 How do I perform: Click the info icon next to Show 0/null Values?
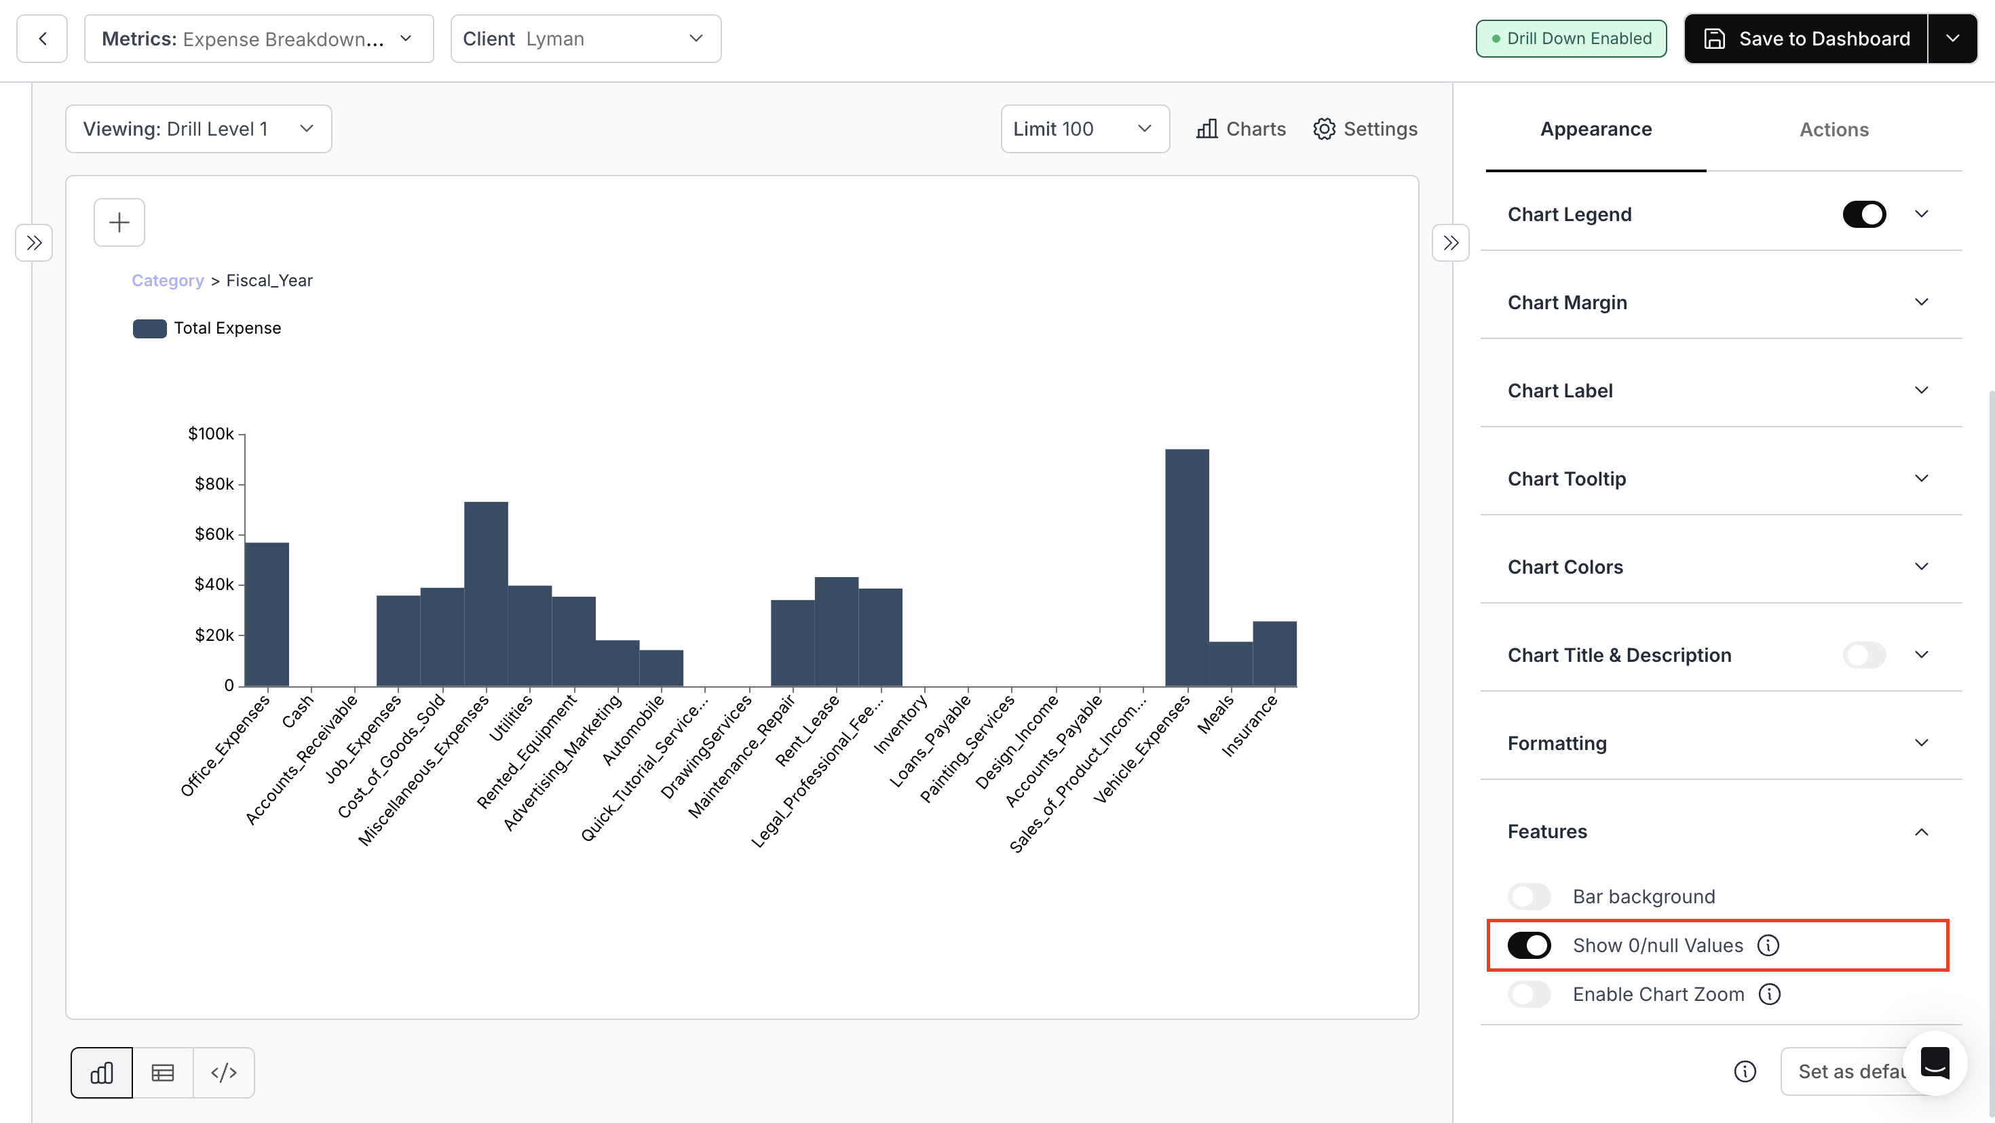[1770, 945]
